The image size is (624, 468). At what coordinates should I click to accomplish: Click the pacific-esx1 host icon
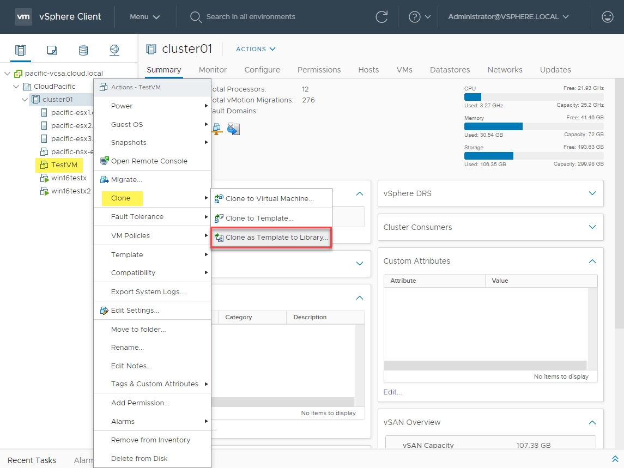point(44,113)
